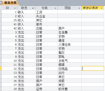Click the 股市 category cell in row 41
The height and width of the screenshot is (91, 105).
click(x=47, y=24)
